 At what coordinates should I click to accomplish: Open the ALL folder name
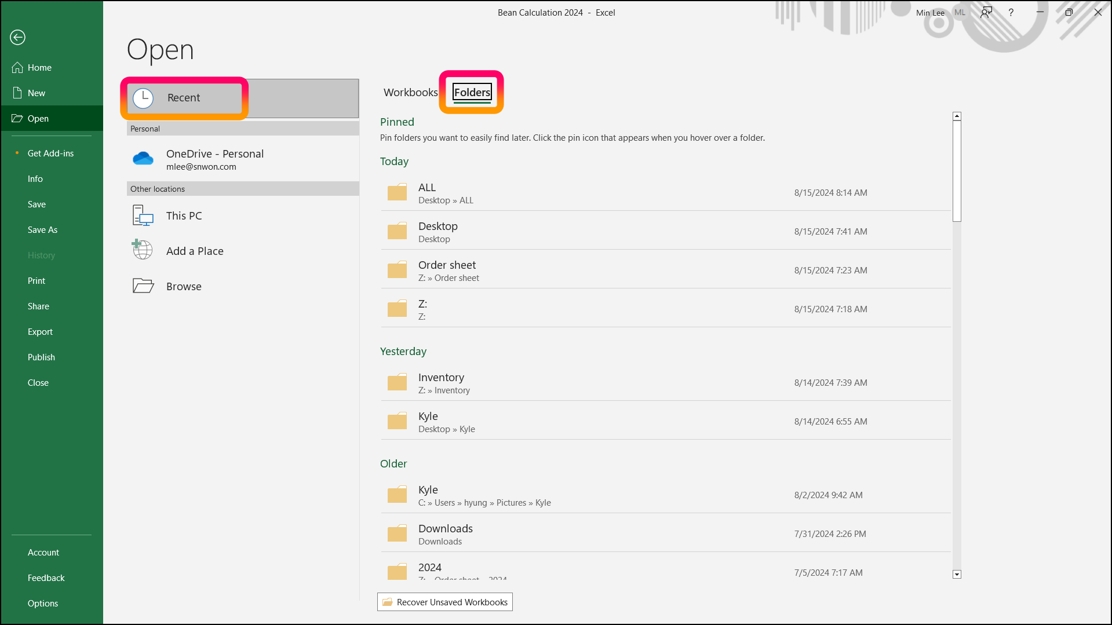427,188
